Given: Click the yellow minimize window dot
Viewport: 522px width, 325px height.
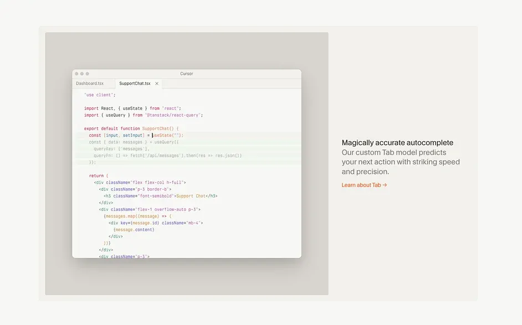Looking at the screenshot, I should pos(82,74).
